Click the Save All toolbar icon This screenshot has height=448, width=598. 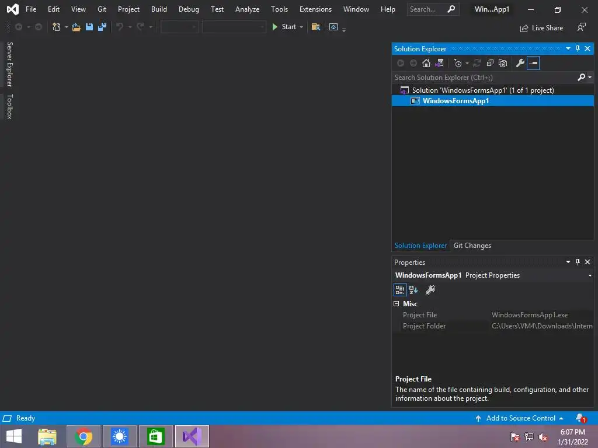click(x=102, y=27)
